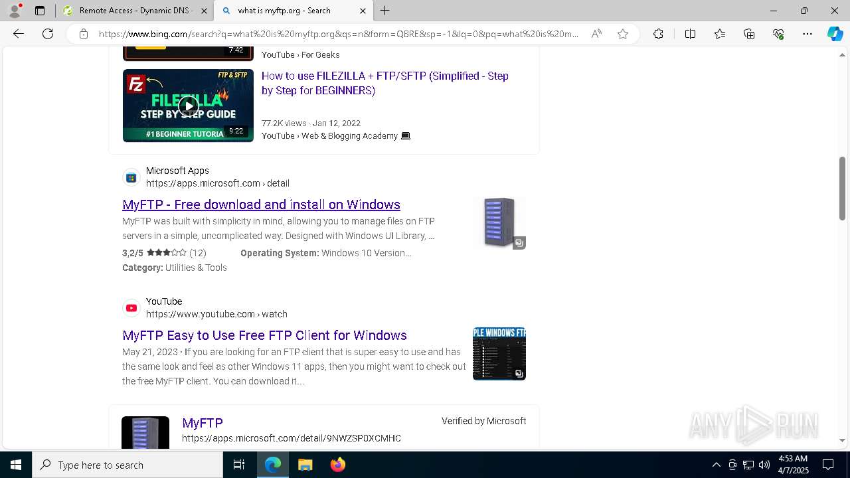Image resolution: width=850 pixels, height=478 pixels.
Task: Open the clock showing 4:53 AM
Action: [x=793, y=465]
